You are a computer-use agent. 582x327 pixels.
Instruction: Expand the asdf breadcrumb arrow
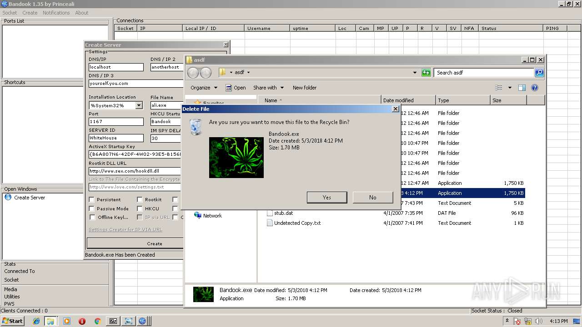pos(248,73)
